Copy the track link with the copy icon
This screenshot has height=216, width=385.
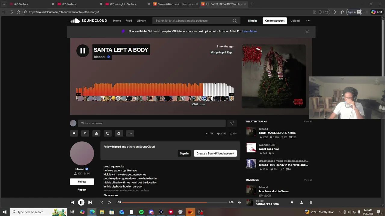[x=108, y=133]
